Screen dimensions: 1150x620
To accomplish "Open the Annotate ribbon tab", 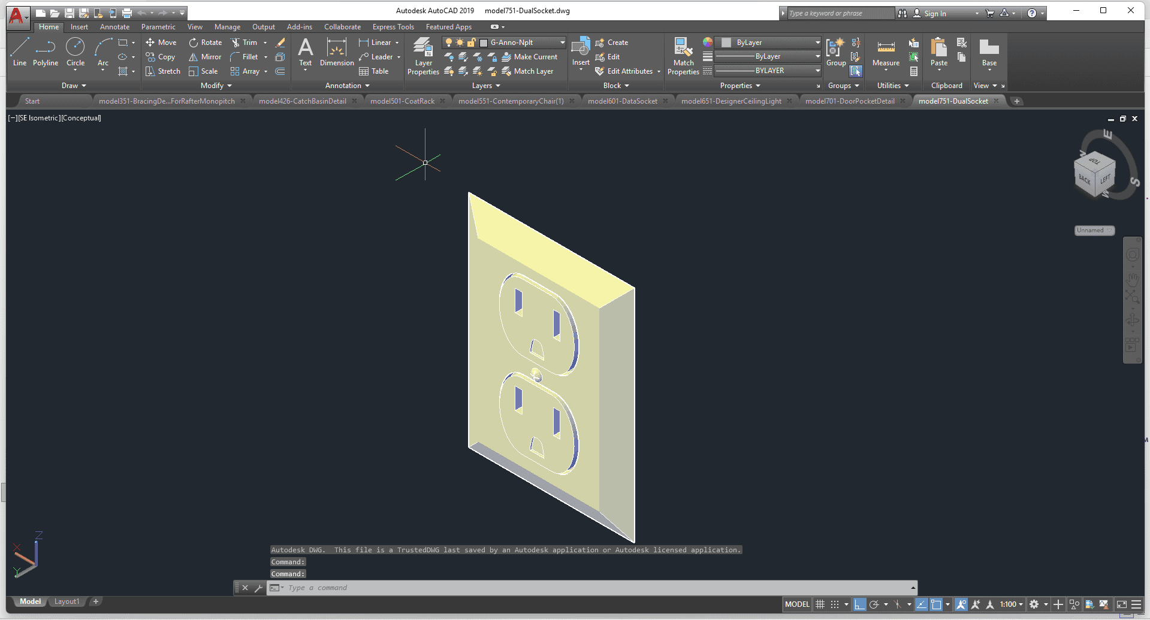I will click(114, 27).
